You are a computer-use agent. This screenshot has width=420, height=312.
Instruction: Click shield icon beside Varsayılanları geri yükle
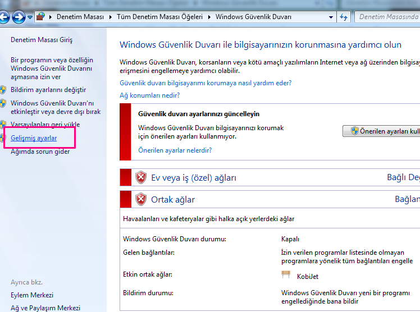point(3,125)
